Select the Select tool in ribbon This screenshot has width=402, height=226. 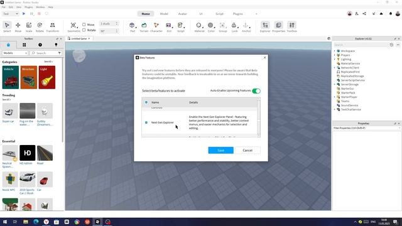7,27
